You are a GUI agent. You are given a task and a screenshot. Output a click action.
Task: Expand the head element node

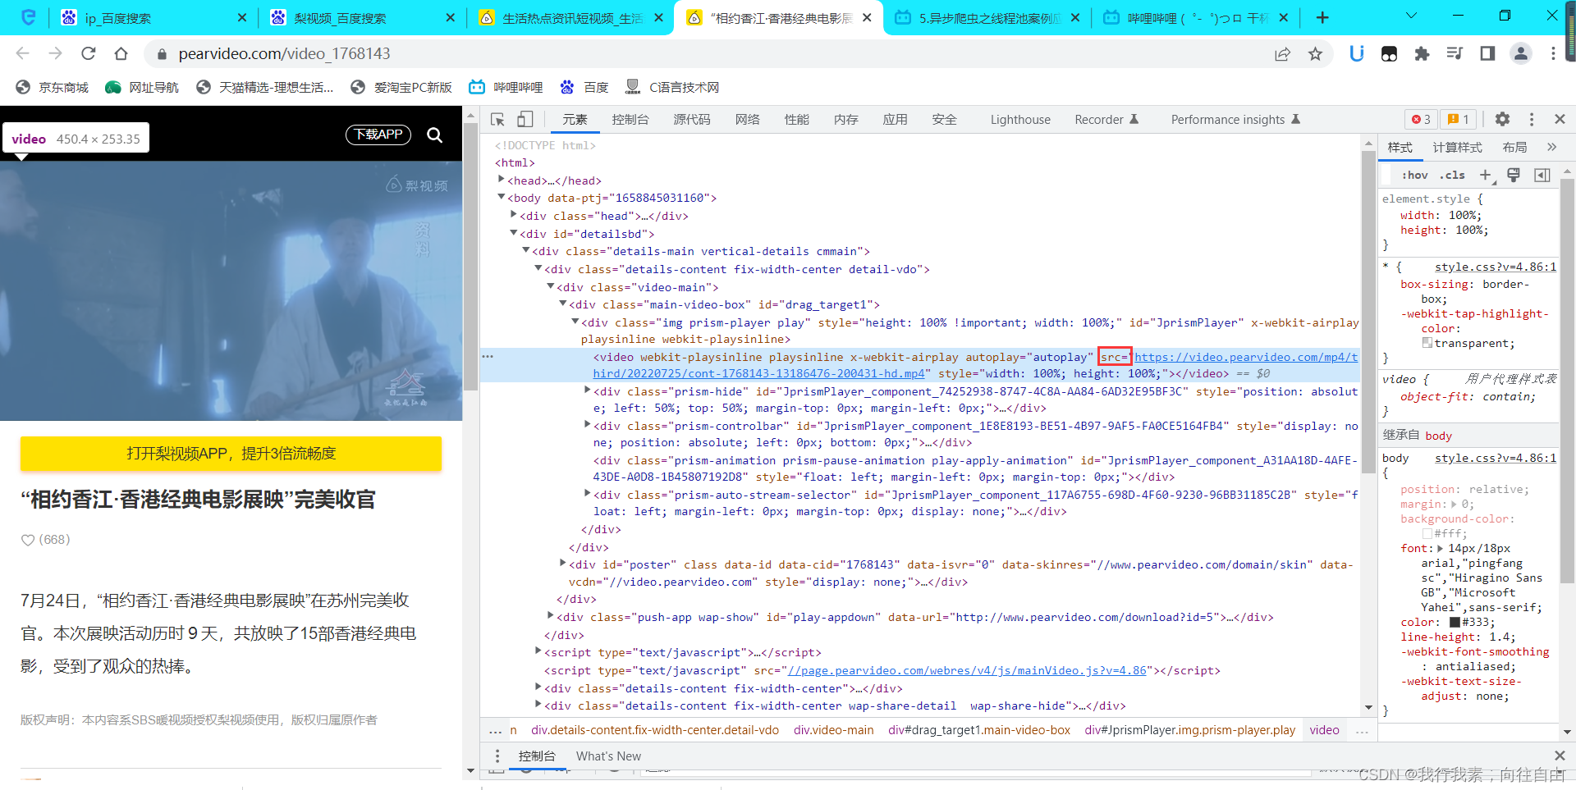tap(501, 180)
